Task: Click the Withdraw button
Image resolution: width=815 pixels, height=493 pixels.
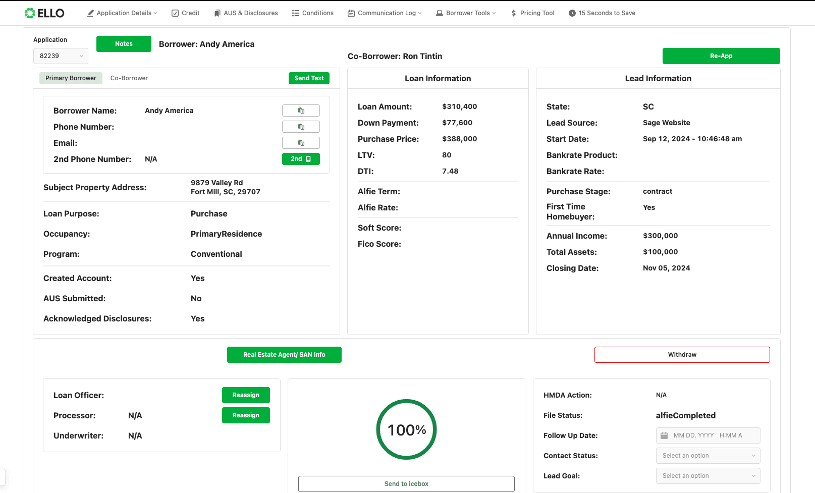Action: pos(682,354)
